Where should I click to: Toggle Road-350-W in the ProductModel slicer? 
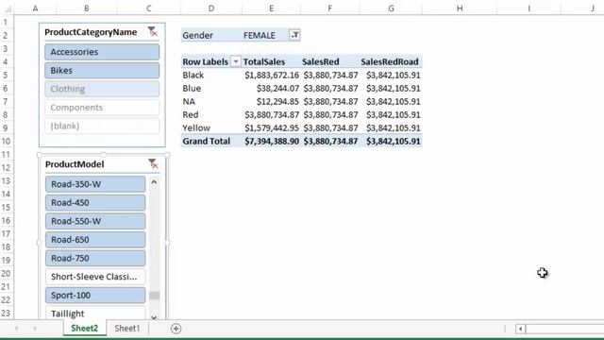coord(95,184)
